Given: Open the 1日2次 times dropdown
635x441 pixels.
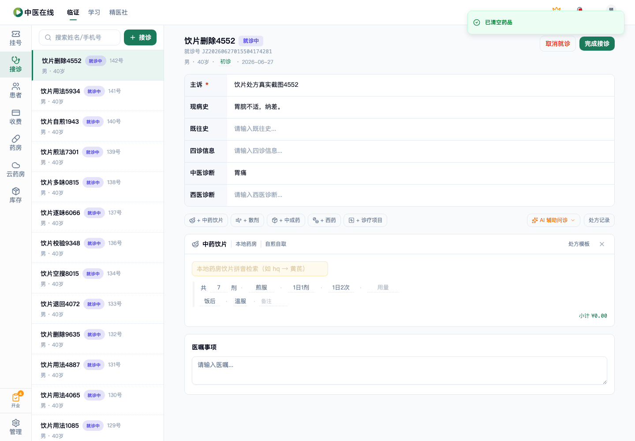Looking at the screenshot, I should click(x=341, y=288).
